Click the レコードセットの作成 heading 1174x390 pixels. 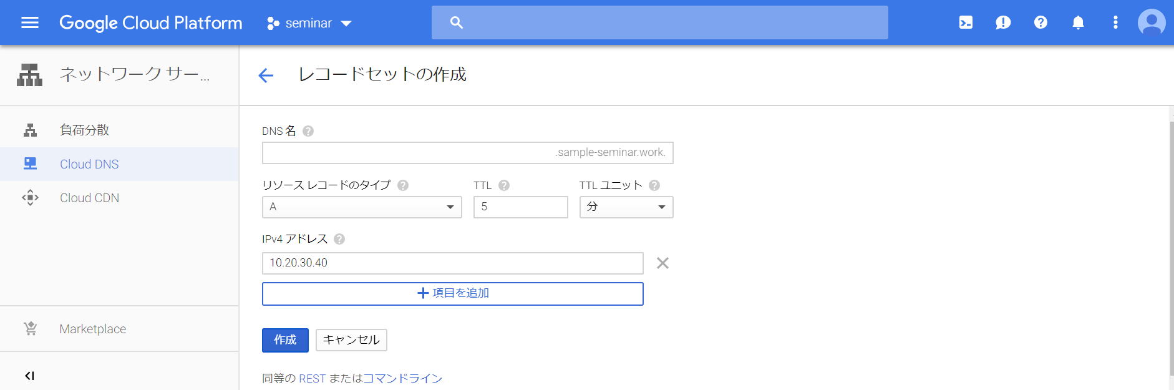tap(382, 74)
